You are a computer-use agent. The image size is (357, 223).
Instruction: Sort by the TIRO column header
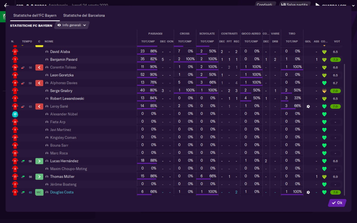(292, 33)
